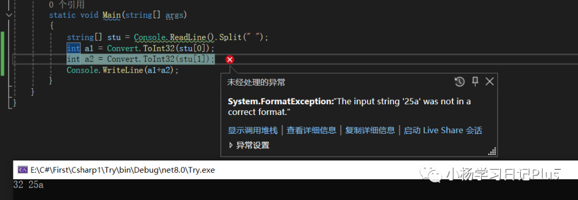Click the 0 个引用 code lens

coord(67,5)
